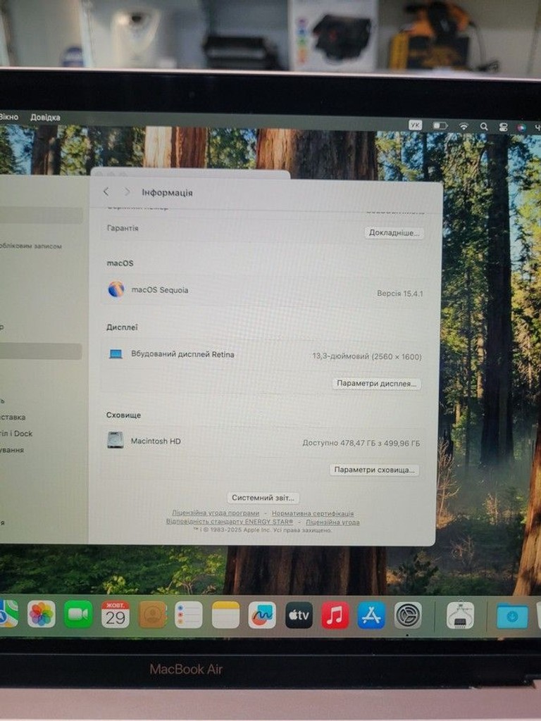Open Notes app in the Dock
541x721 pixels.
225,615
